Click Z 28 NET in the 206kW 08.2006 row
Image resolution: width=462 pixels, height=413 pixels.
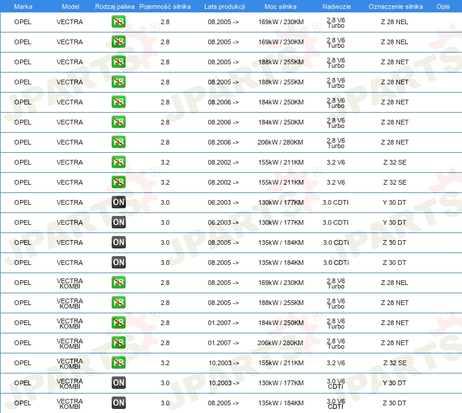[x=395, y=142]
